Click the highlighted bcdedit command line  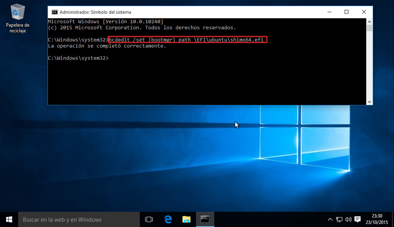point(188,40)
